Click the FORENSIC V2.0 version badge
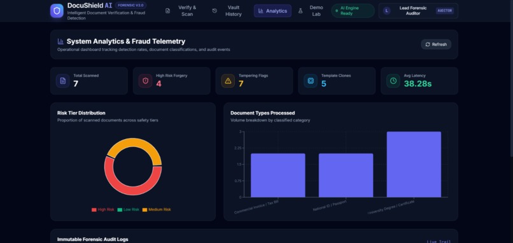Image resolution: width=513 pixels, height=243 pixels. pyautogui.click(x=131, y=6)
